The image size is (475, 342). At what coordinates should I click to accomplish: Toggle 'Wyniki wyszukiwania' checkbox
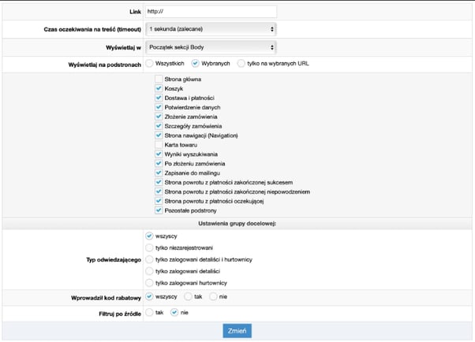tap(159, 154)
